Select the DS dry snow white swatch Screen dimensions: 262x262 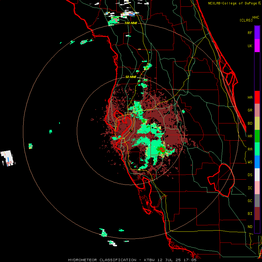click(x=257, y=175)
